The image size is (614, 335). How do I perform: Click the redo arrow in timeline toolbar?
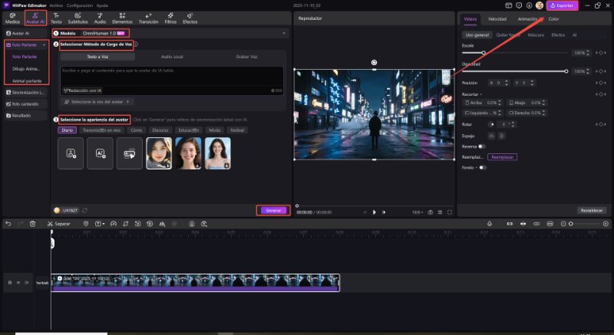point(21,224)
